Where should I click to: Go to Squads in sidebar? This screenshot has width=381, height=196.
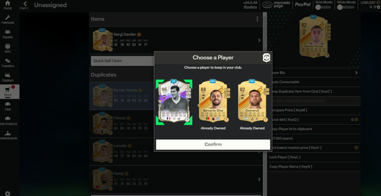point(8,32)
